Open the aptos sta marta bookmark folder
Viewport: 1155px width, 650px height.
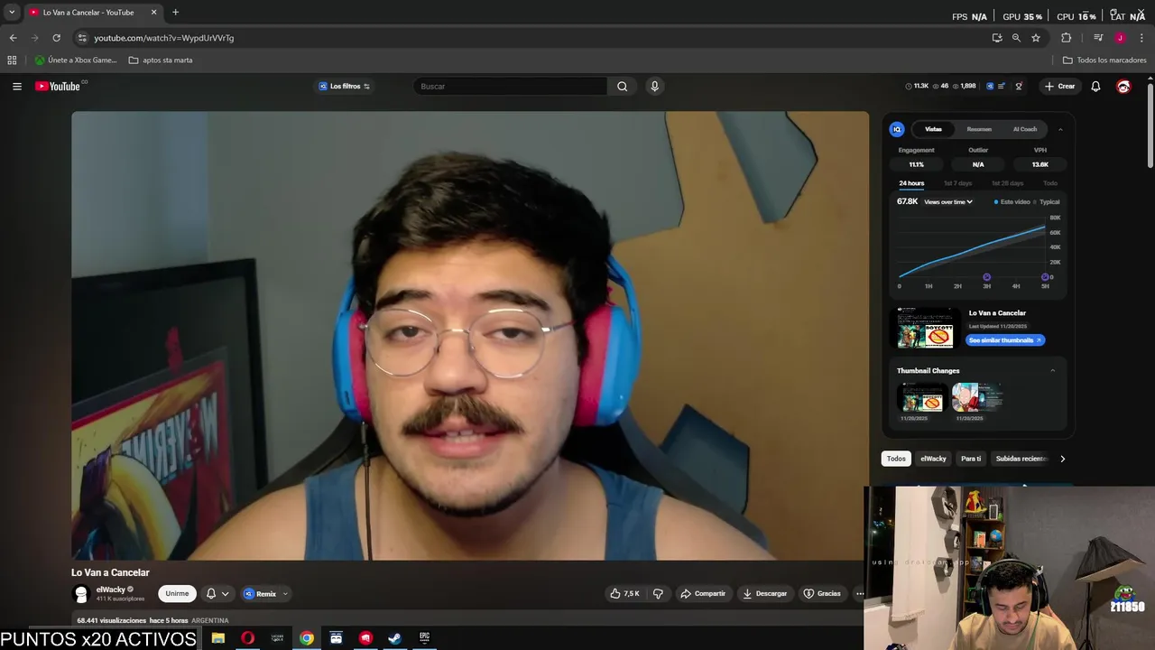pyautogui.click(x=161, y=60)
